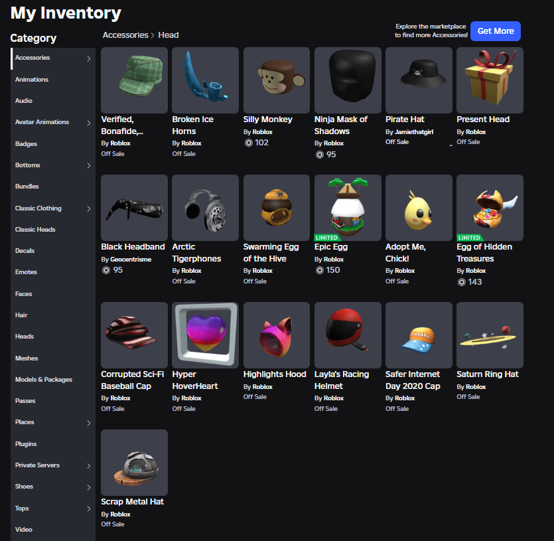The width and height of the screenshot is (554, 541).
Task: Open the Arctic Tigerphones headphones image
Action: 205,208
